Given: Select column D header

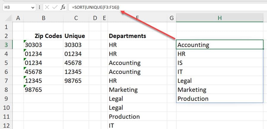Looking at the screenshot, I should coord(95,18).
